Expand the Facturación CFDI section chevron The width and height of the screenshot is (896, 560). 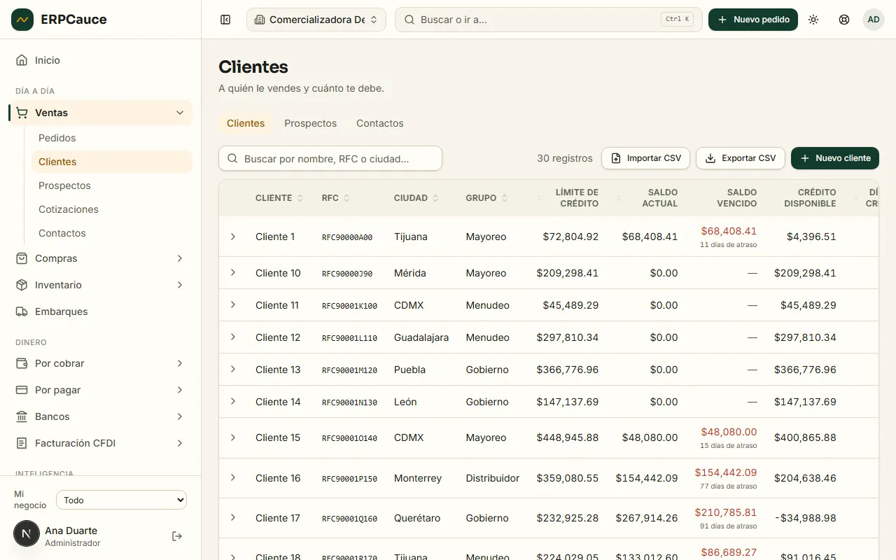[x=180, y=443]
